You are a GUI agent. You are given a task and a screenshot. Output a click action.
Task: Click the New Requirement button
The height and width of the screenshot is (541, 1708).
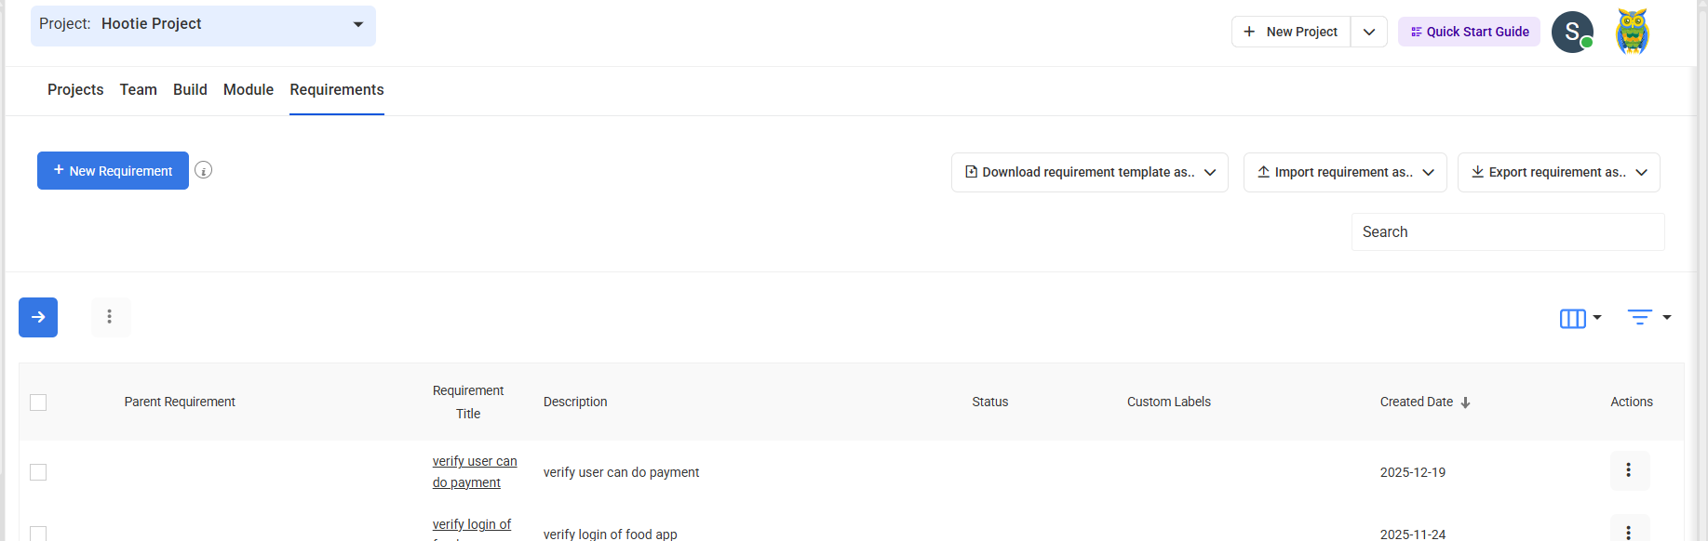tap(113, 171)
